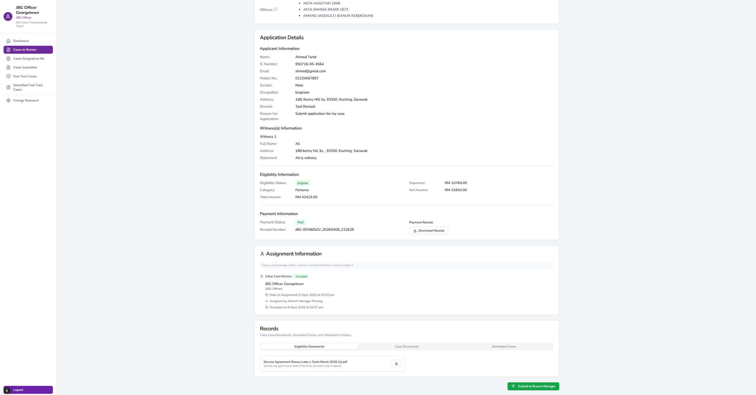This screenshot has height=395, width=756.
Task: Click the Offence info icon
Action: pyautogui.click(x=276, y=9)
